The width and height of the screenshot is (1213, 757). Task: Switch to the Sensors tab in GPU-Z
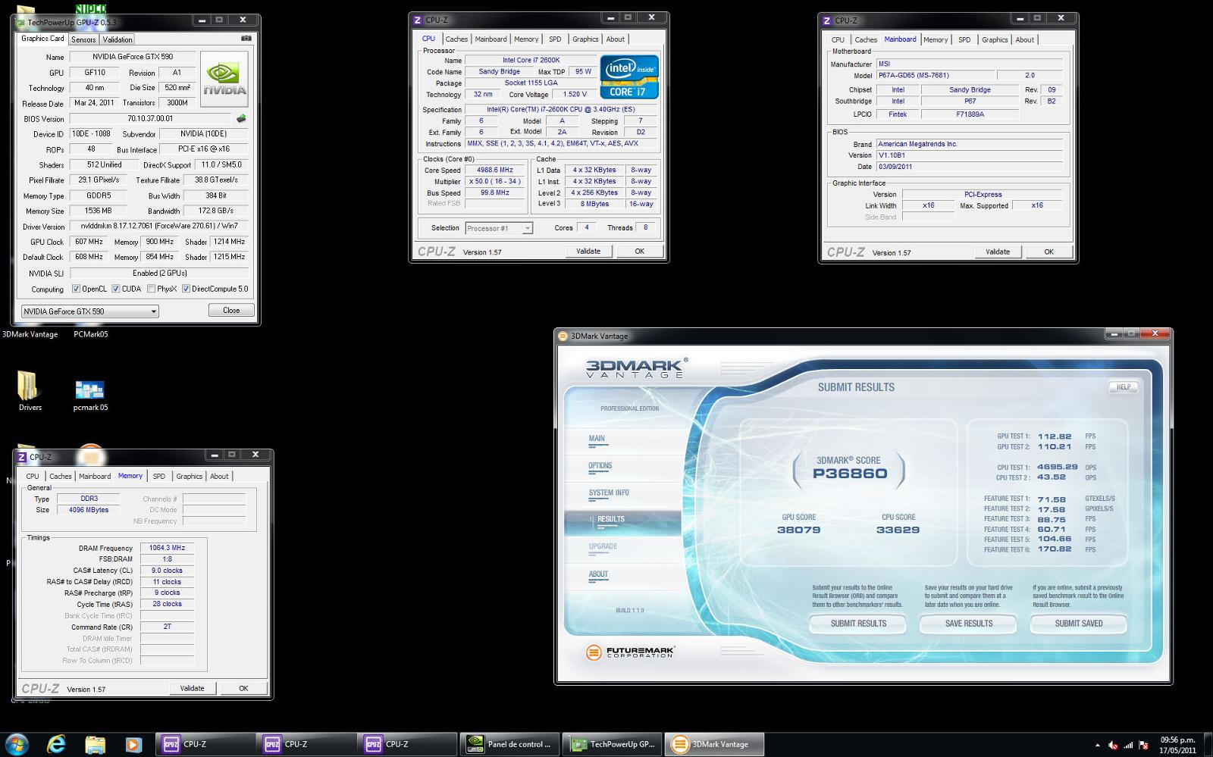pyautogui.click(x=83, y=39)
